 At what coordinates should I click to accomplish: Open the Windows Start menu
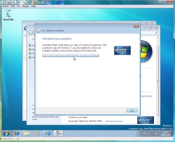(6, 133)
